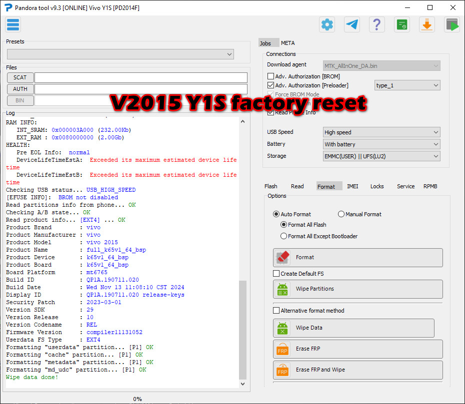The image size is (465, 404).
Task: Click the Pandora app logo icon
Action: tap(8, 7)
